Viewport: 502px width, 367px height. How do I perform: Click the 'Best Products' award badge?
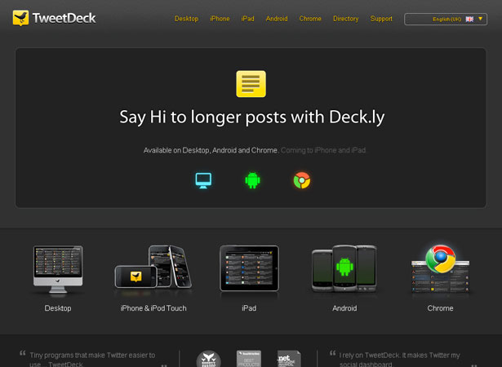coord(249,359)
